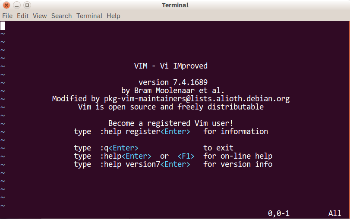Click the white cursor block in Vim
The image size is (350, 219).
pos(3,25)
